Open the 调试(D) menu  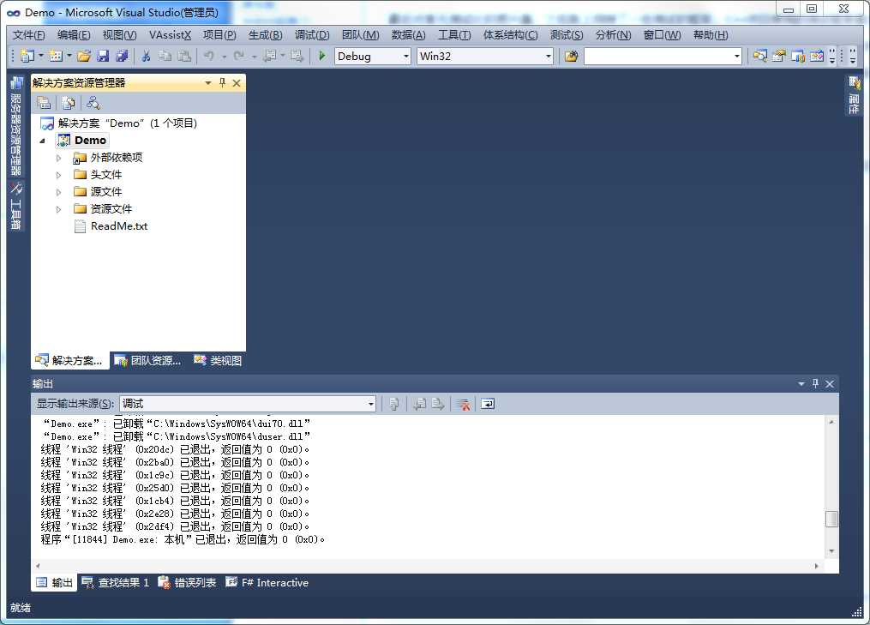pyautogui.click(x=312, y=35)
